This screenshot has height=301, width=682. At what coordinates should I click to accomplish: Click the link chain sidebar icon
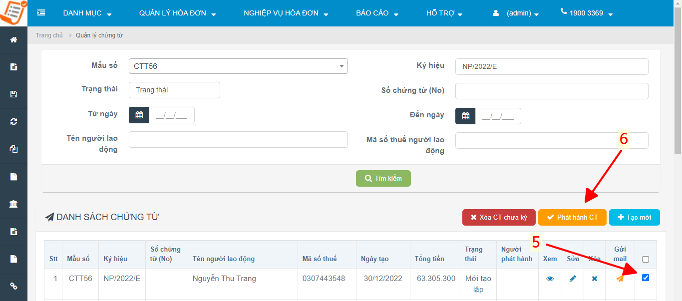pyautogui.click(x=13, y=286)
